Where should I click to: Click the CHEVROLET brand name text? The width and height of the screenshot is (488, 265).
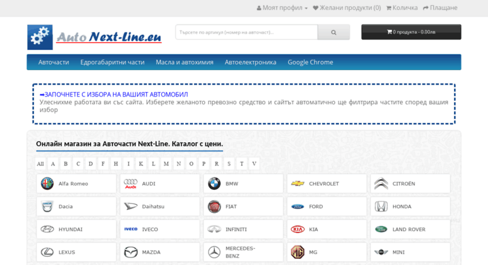pyautogui.click(x=323, y=184)
